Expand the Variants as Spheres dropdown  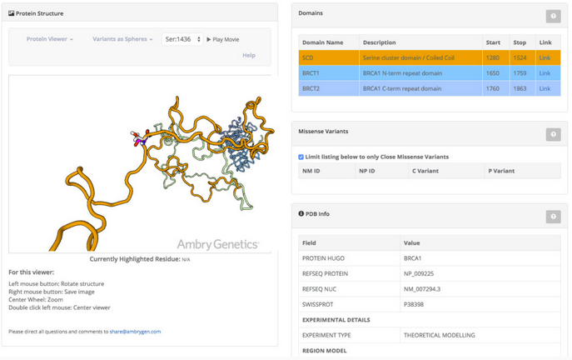click(x=122, y=39)
